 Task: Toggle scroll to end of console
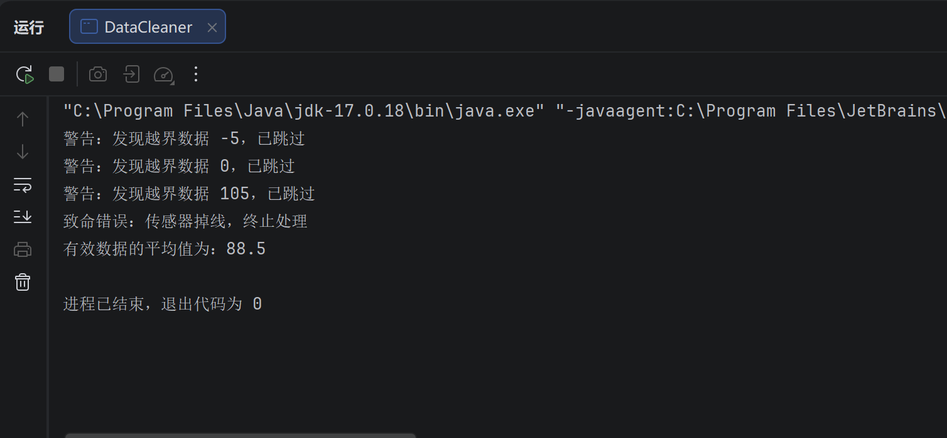coord(23,217)
